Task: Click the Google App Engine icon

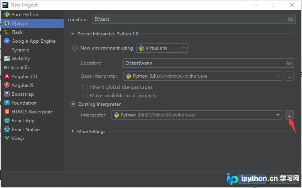Action: click(7, 41)
